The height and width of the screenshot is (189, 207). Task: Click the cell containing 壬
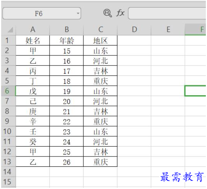tap(33, 131)
